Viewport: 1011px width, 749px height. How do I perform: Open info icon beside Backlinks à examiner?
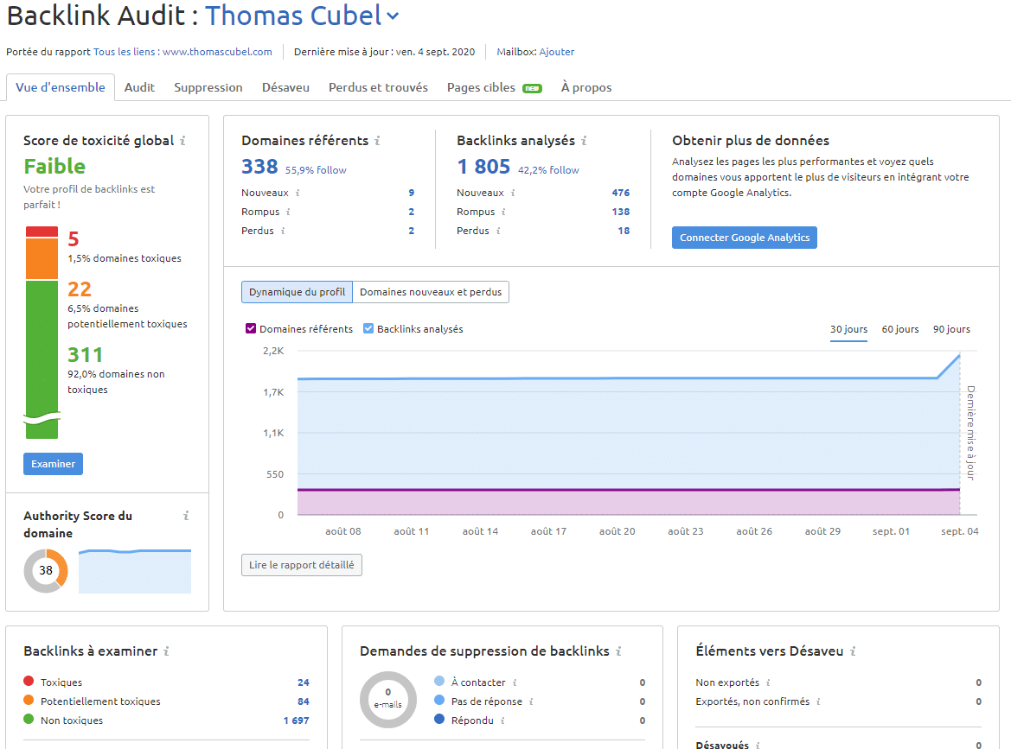(x=166, y=651)
